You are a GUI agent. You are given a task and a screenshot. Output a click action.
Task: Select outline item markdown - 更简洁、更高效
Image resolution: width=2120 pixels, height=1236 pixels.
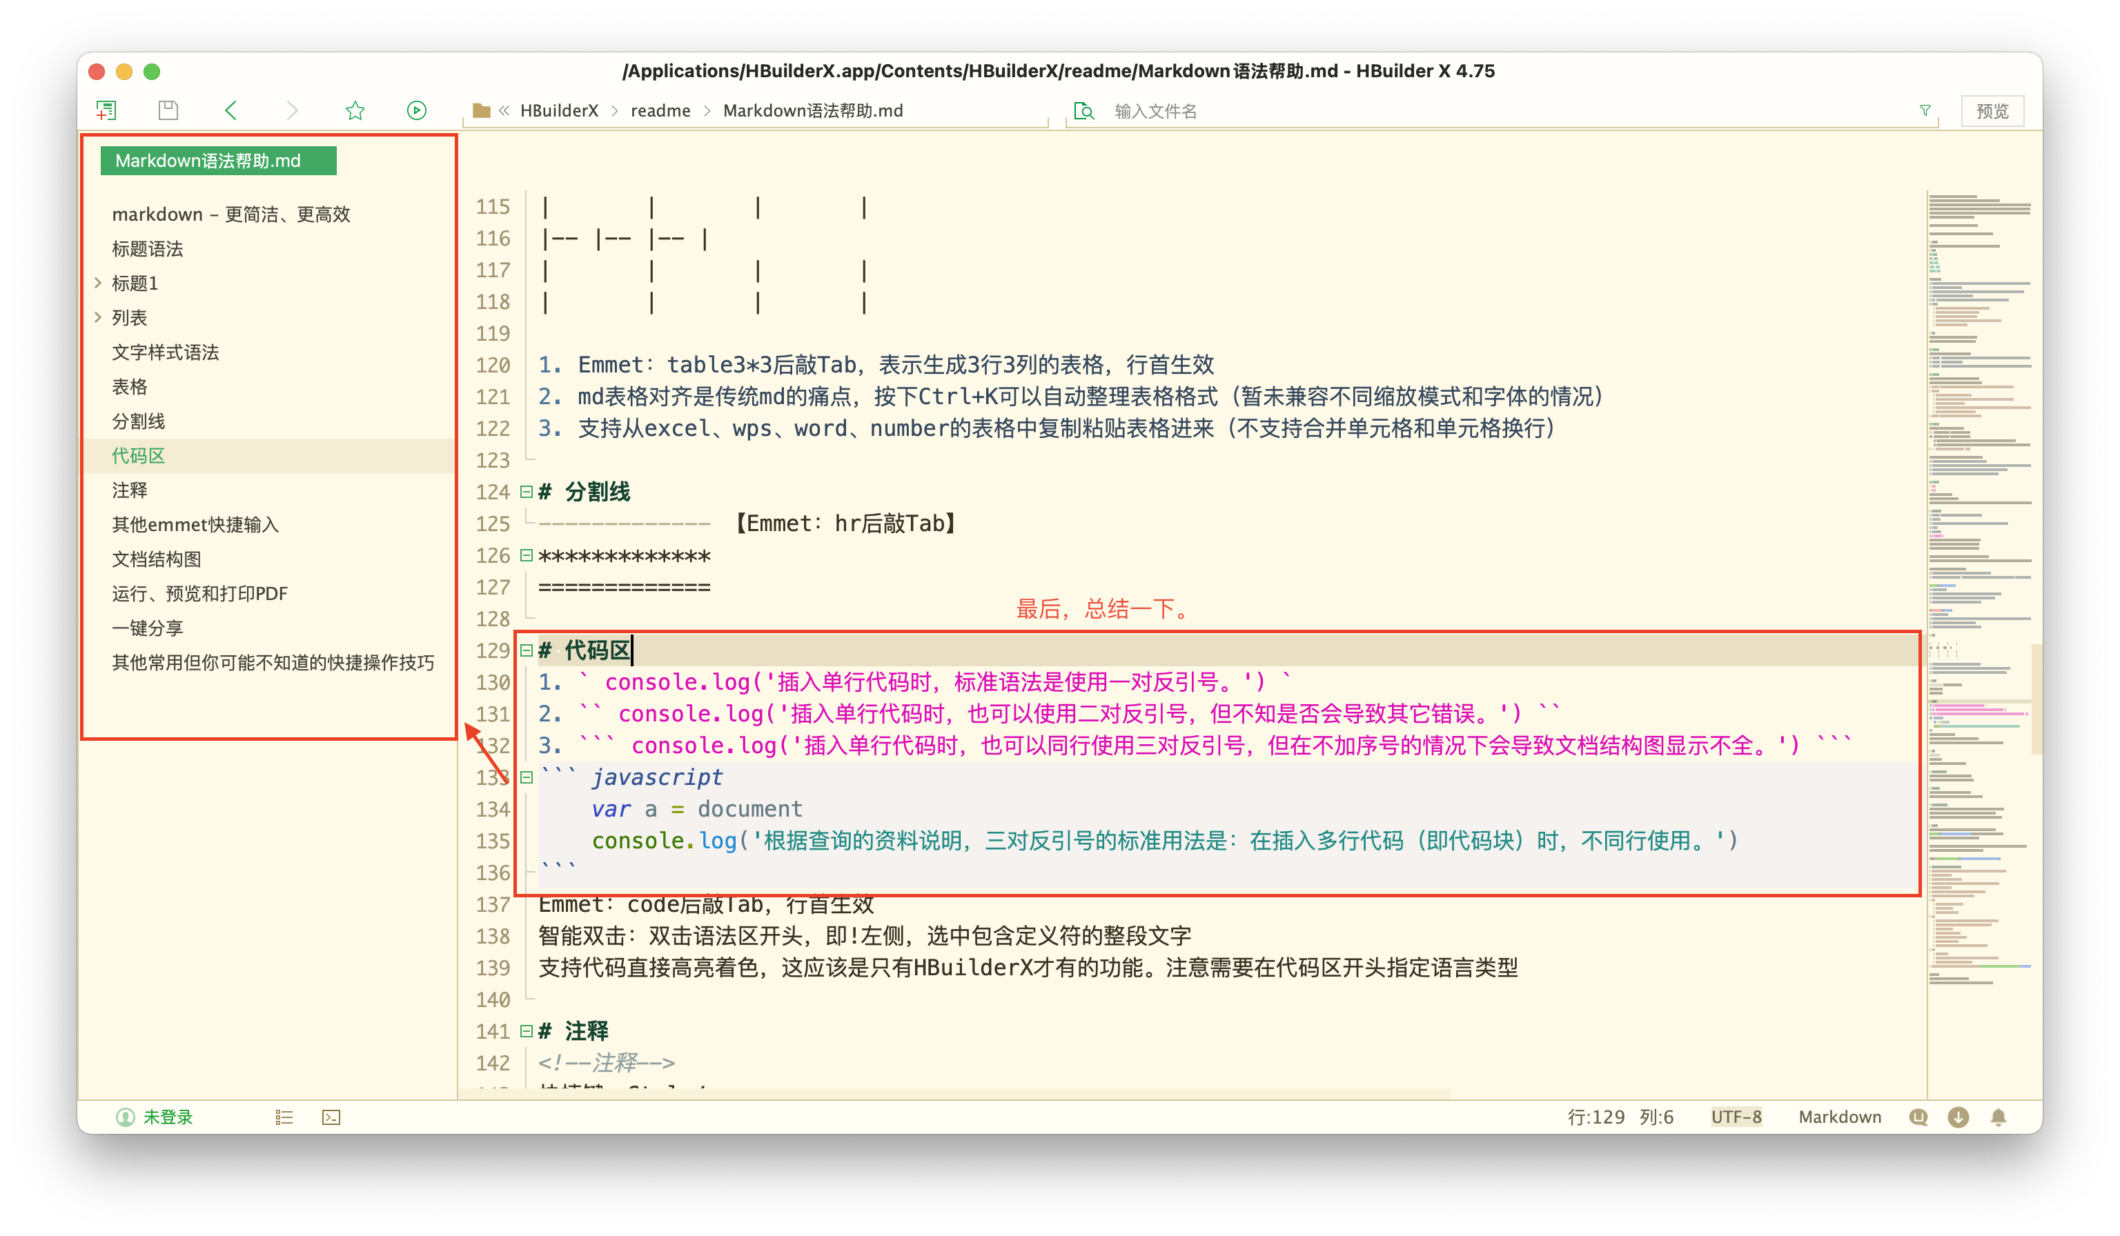230,215
